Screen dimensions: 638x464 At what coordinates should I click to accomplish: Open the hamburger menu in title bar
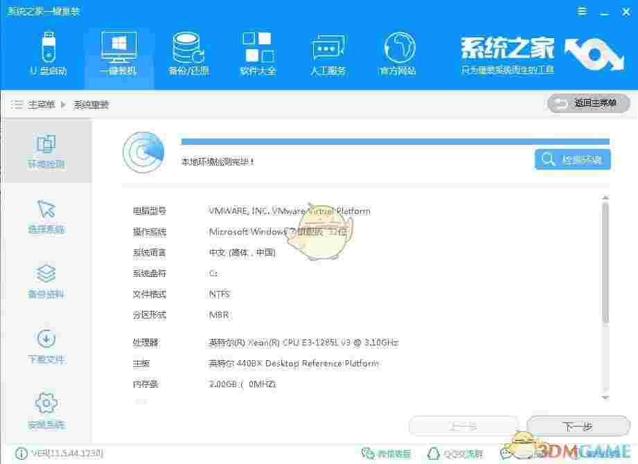point(583,11)
